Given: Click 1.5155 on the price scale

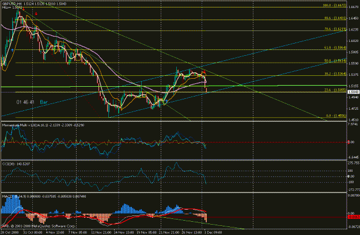Looking at the screenshot, I should [353, 86].
